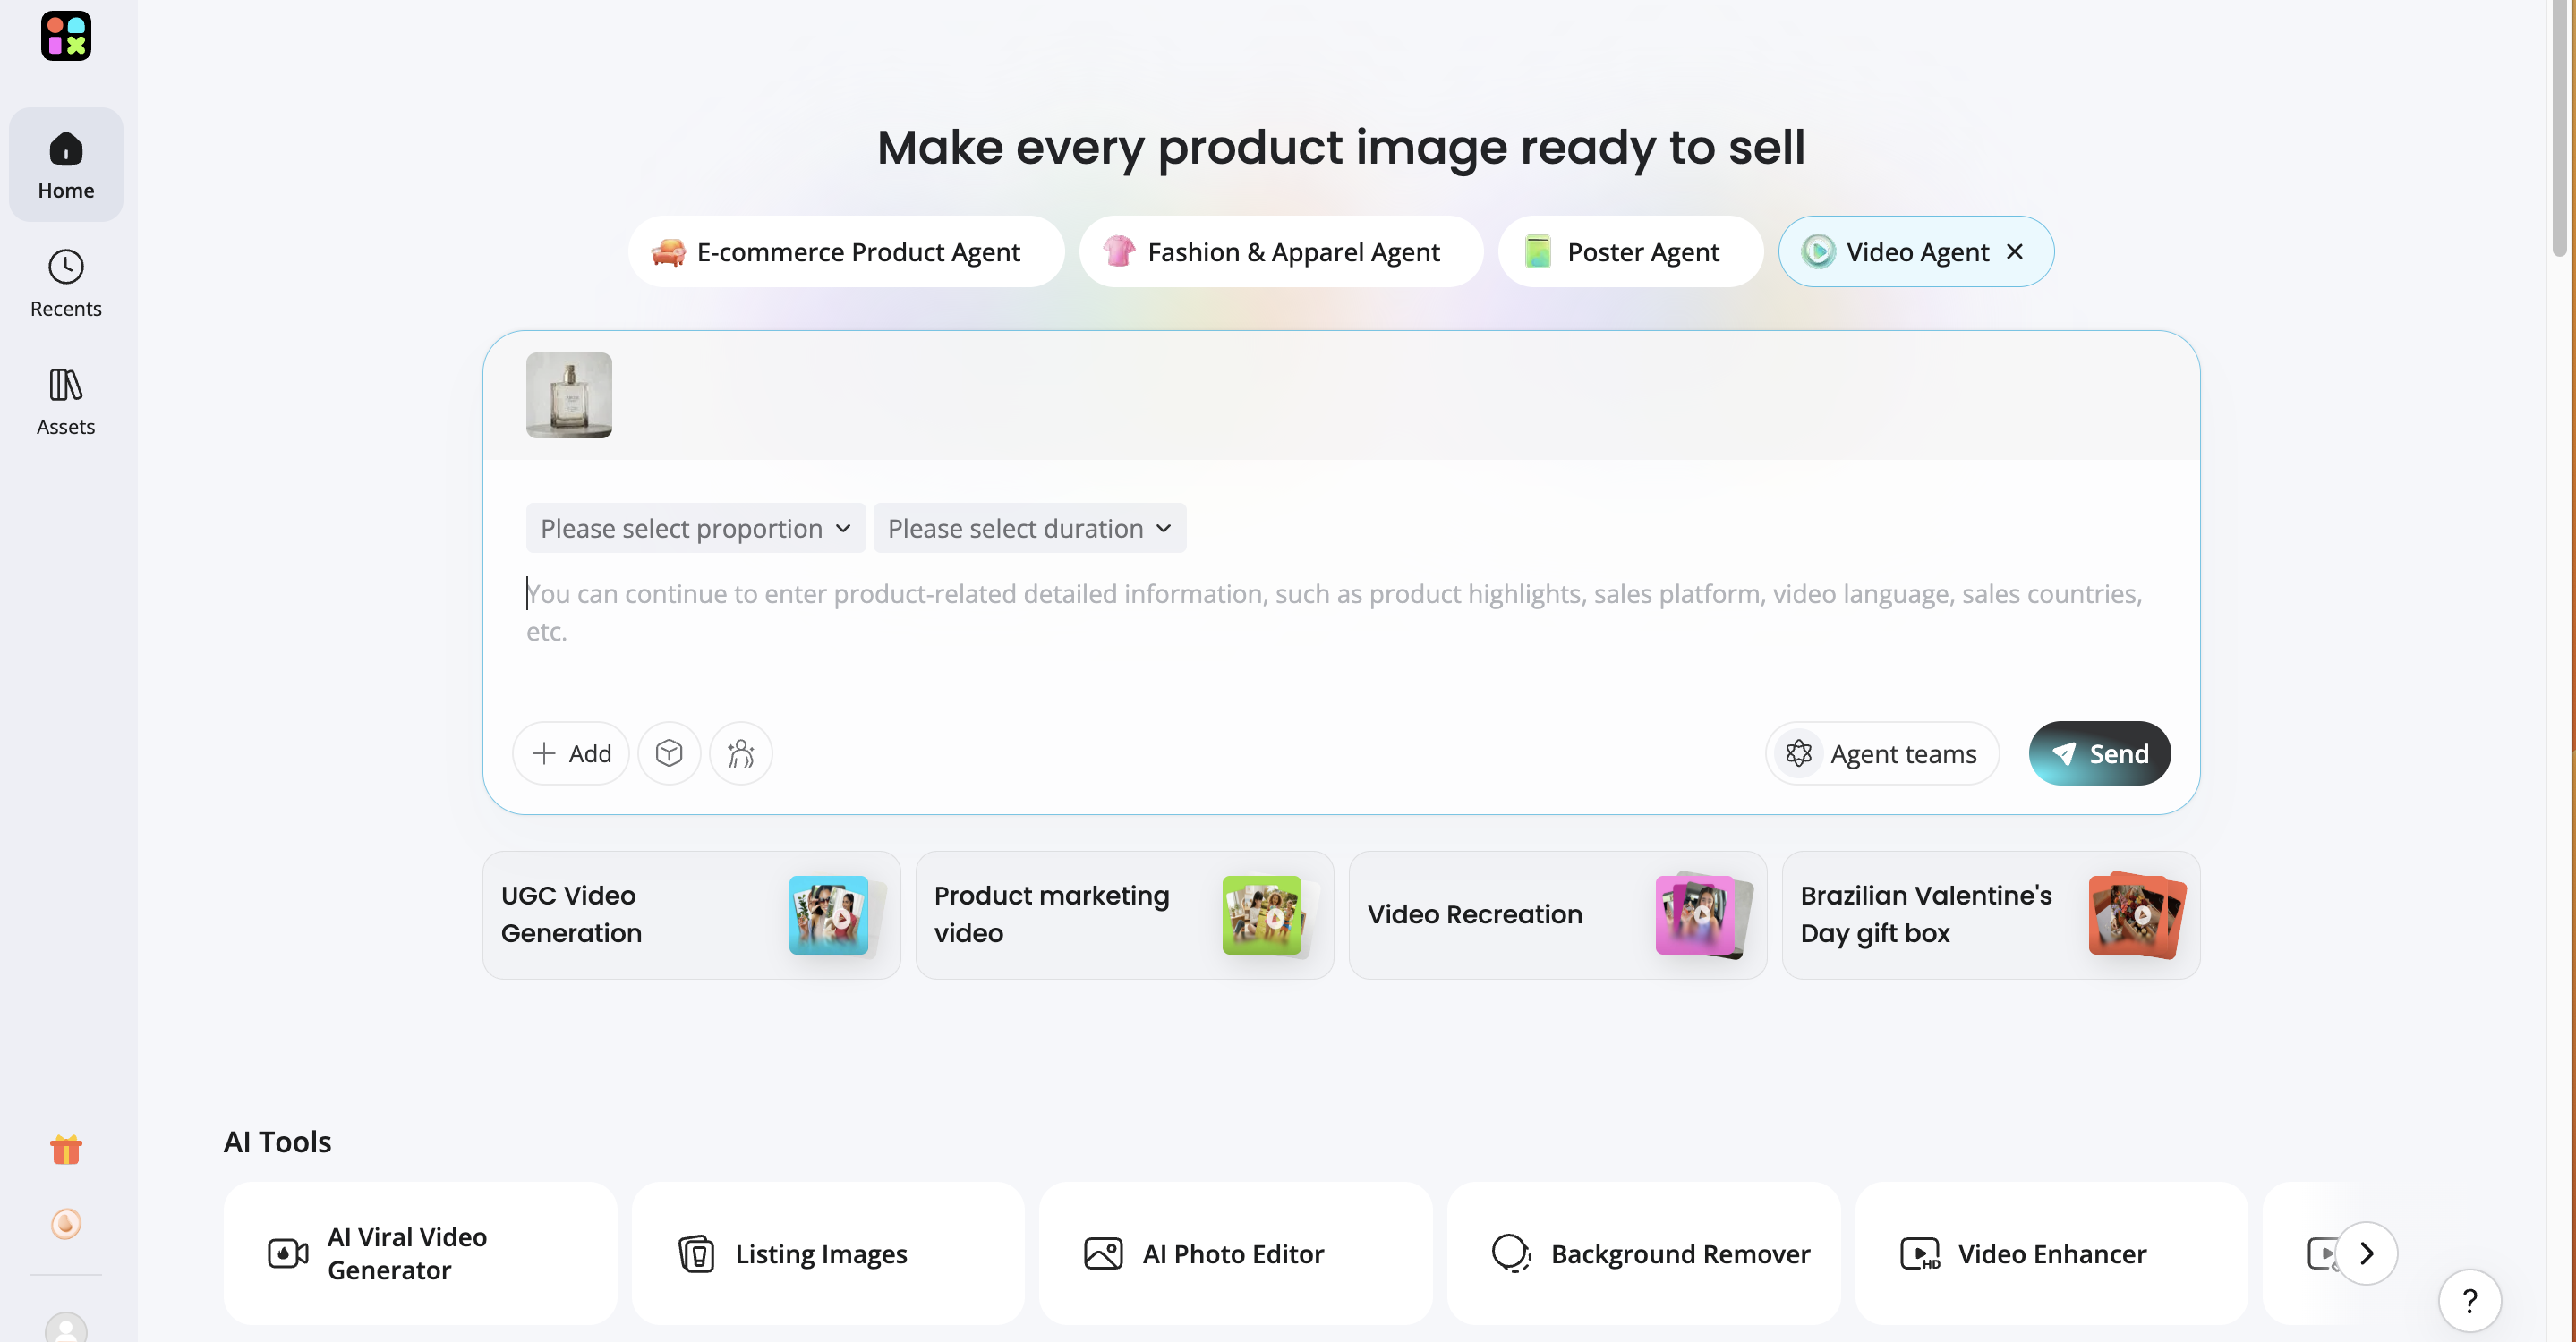Open the Recents clock icon

click(66, 267)
